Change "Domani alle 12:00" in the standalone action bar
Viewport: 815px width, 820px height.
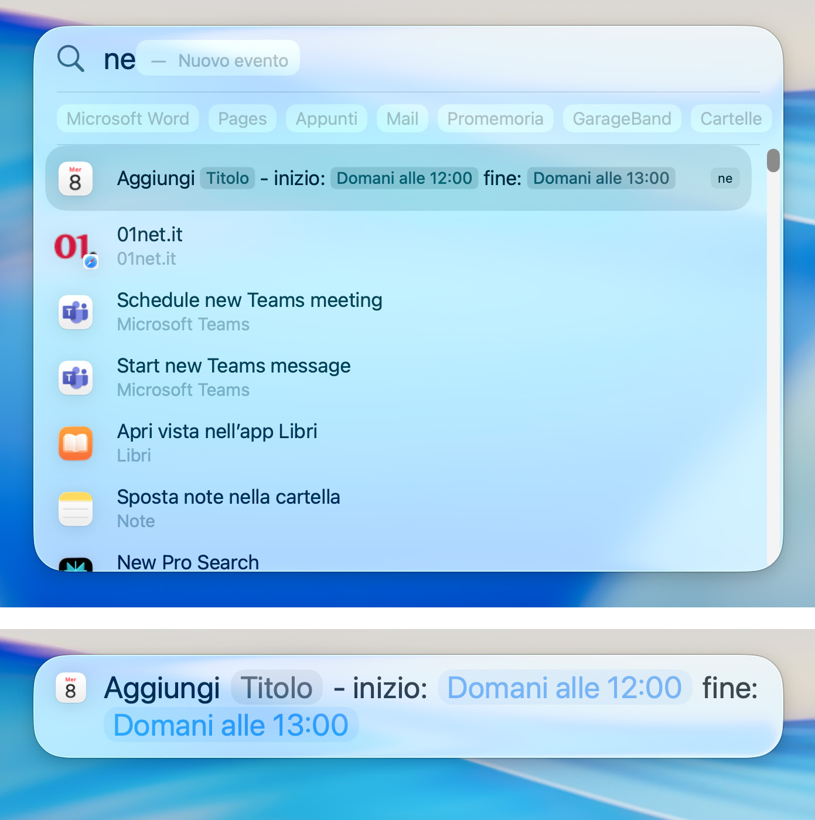[565, 688]
